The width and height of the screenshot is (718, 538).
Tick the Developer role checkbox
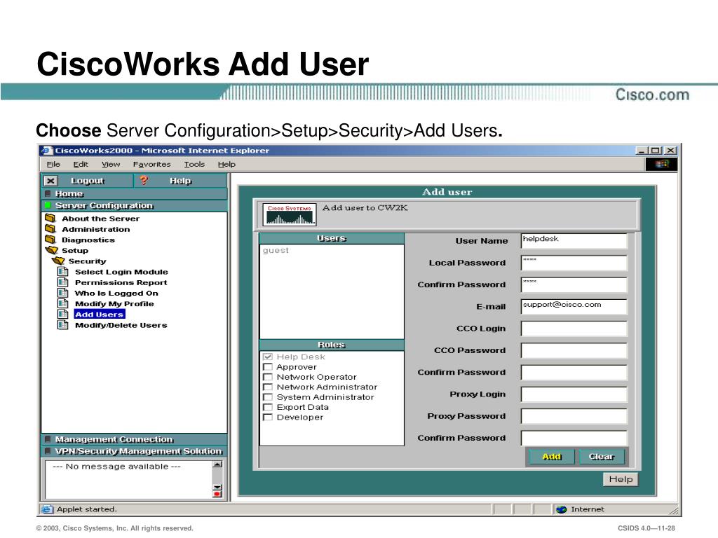click(268, 417)
